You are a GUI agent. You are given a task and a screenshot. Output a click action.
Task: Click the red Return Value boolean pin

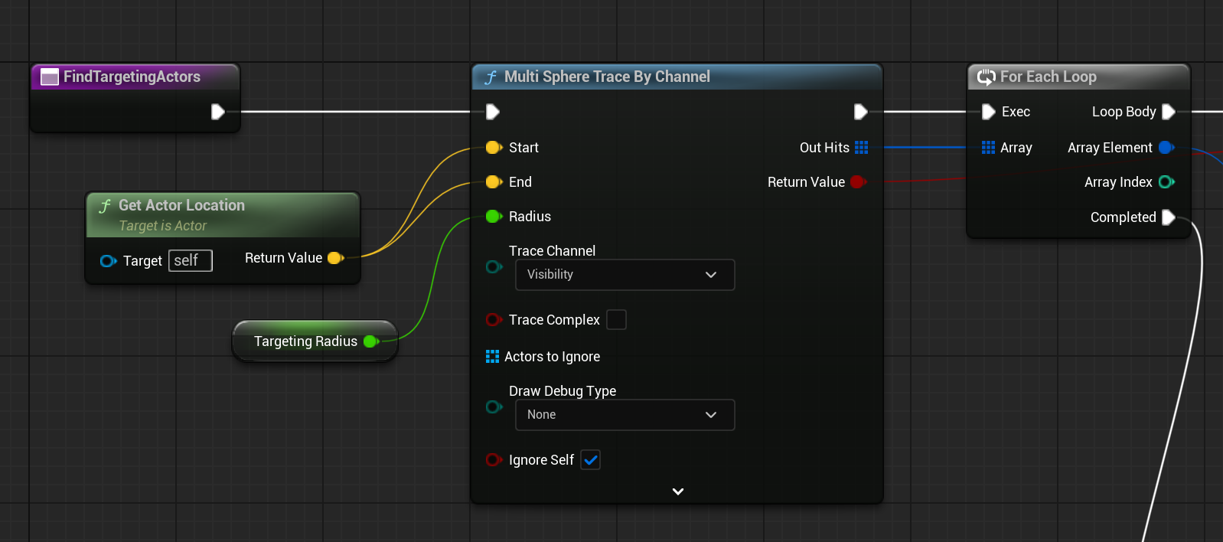[x=858, y=182]
